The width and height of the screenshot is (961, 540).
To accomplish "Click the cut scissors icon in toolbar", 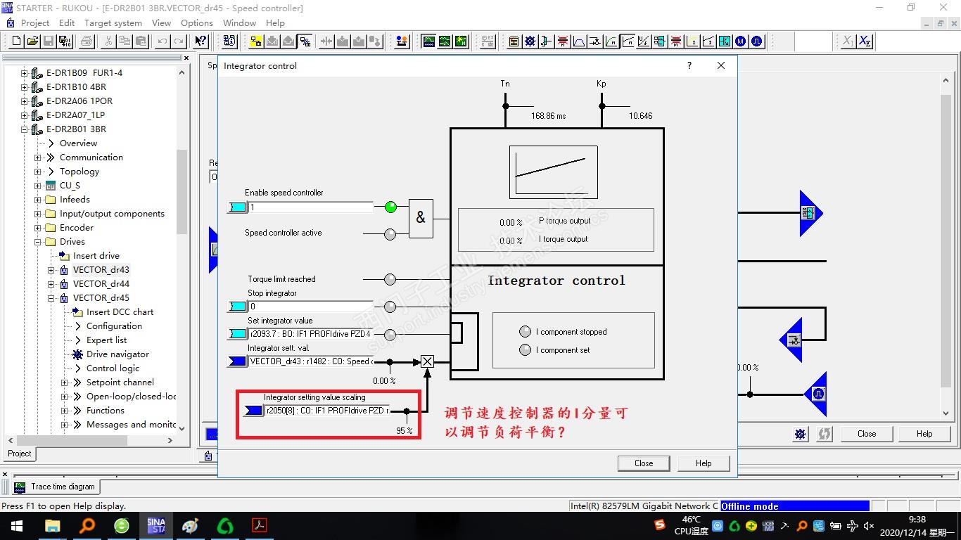I will [108, 41].
